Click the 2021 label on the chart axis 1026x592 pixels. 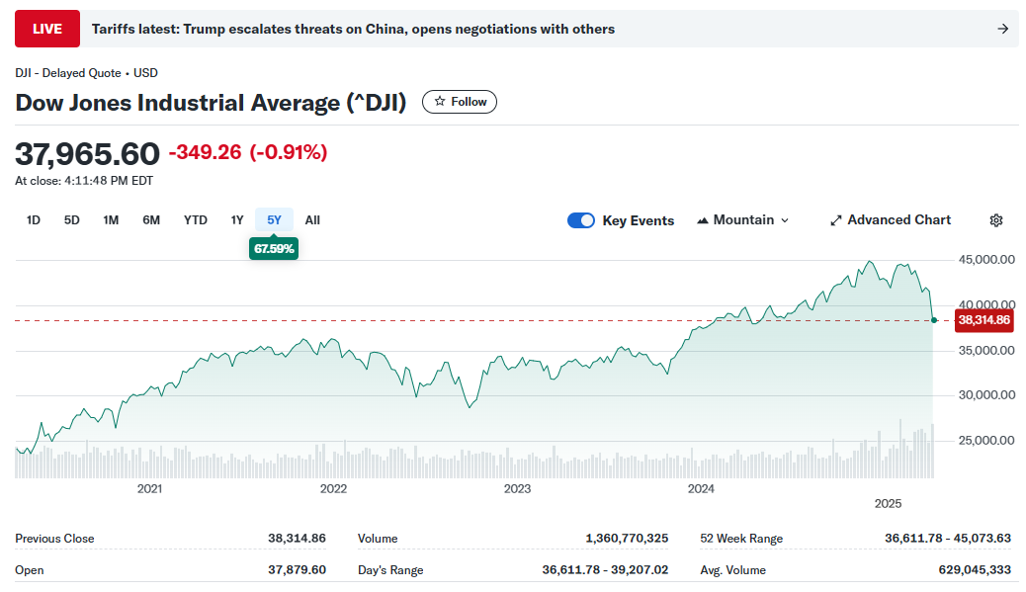click(x=149, y=488)
